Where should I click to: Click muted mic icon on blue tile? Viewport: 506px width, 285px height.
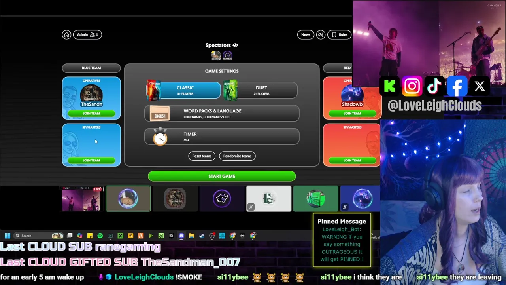coord(345,207)
